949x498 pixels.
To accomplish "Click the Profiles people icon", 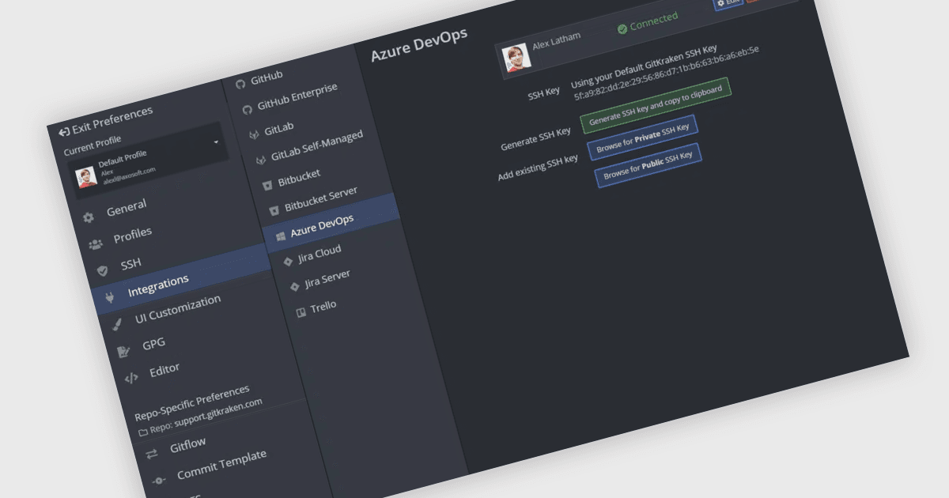I will tap(96, 244).
